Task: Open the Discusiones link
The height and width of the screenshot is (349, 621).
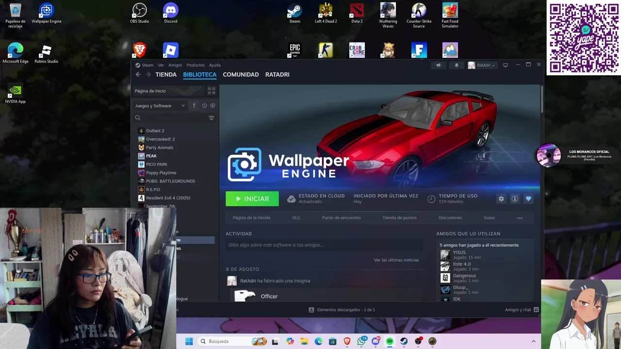Action: pos(450,218)
